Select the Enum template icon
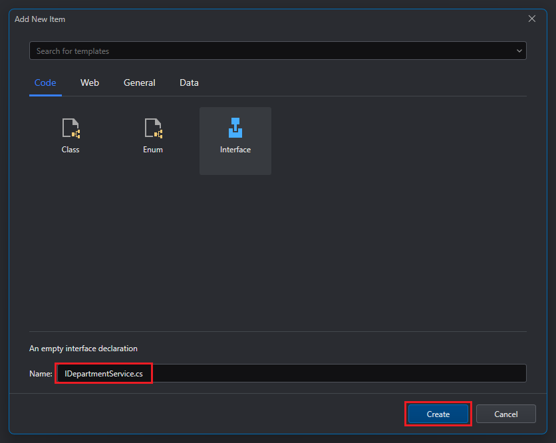 click(x=153, y=128)
